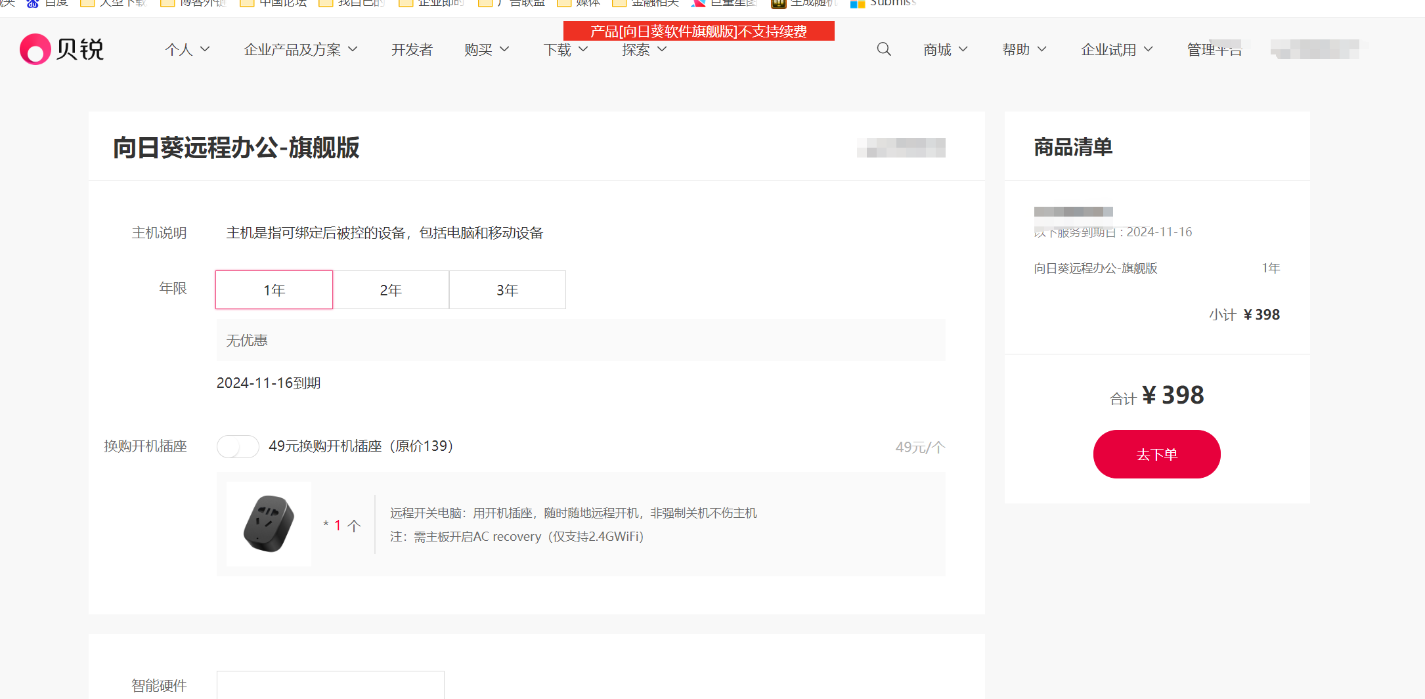Open the search magnifier icon
Image resolution: width=1425 pixels, height=699 pixels.
(x=884, y=49)
